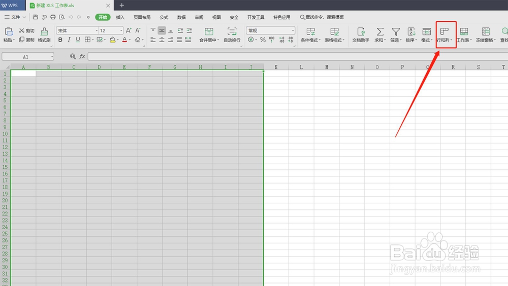
Task: Switch to the Data (数据) tab
Action: (181, 17)
